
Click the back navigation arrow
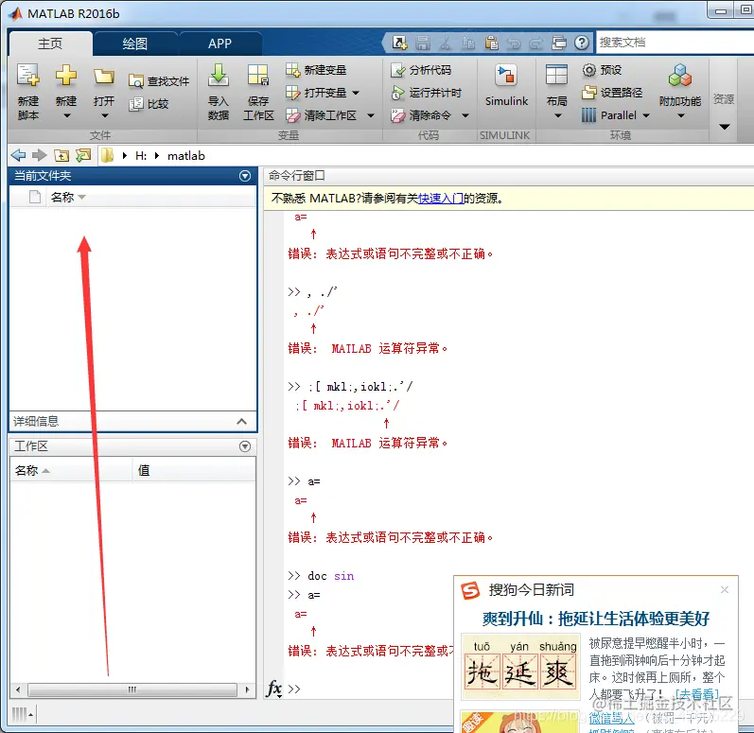(18, 155)
